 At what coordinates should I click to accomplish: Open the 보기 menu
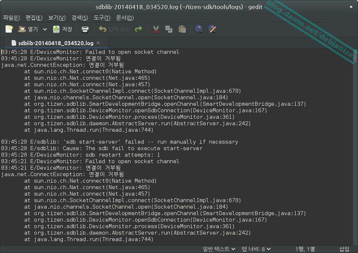point(57,18)
